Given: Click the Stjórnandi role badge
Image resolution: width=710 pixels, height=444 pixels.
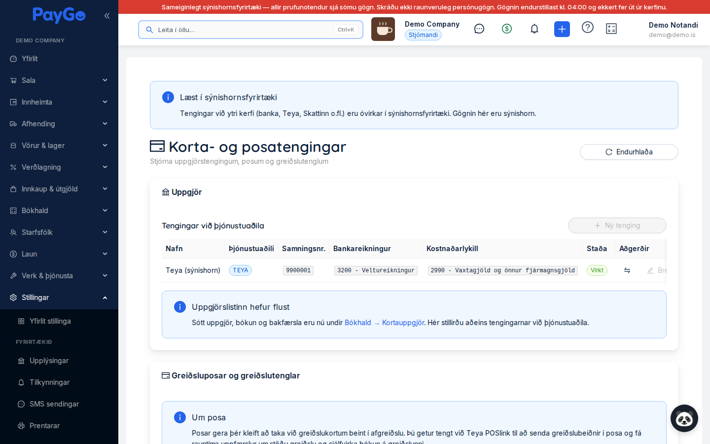Looking at the screenshot, I should (423, 35).
